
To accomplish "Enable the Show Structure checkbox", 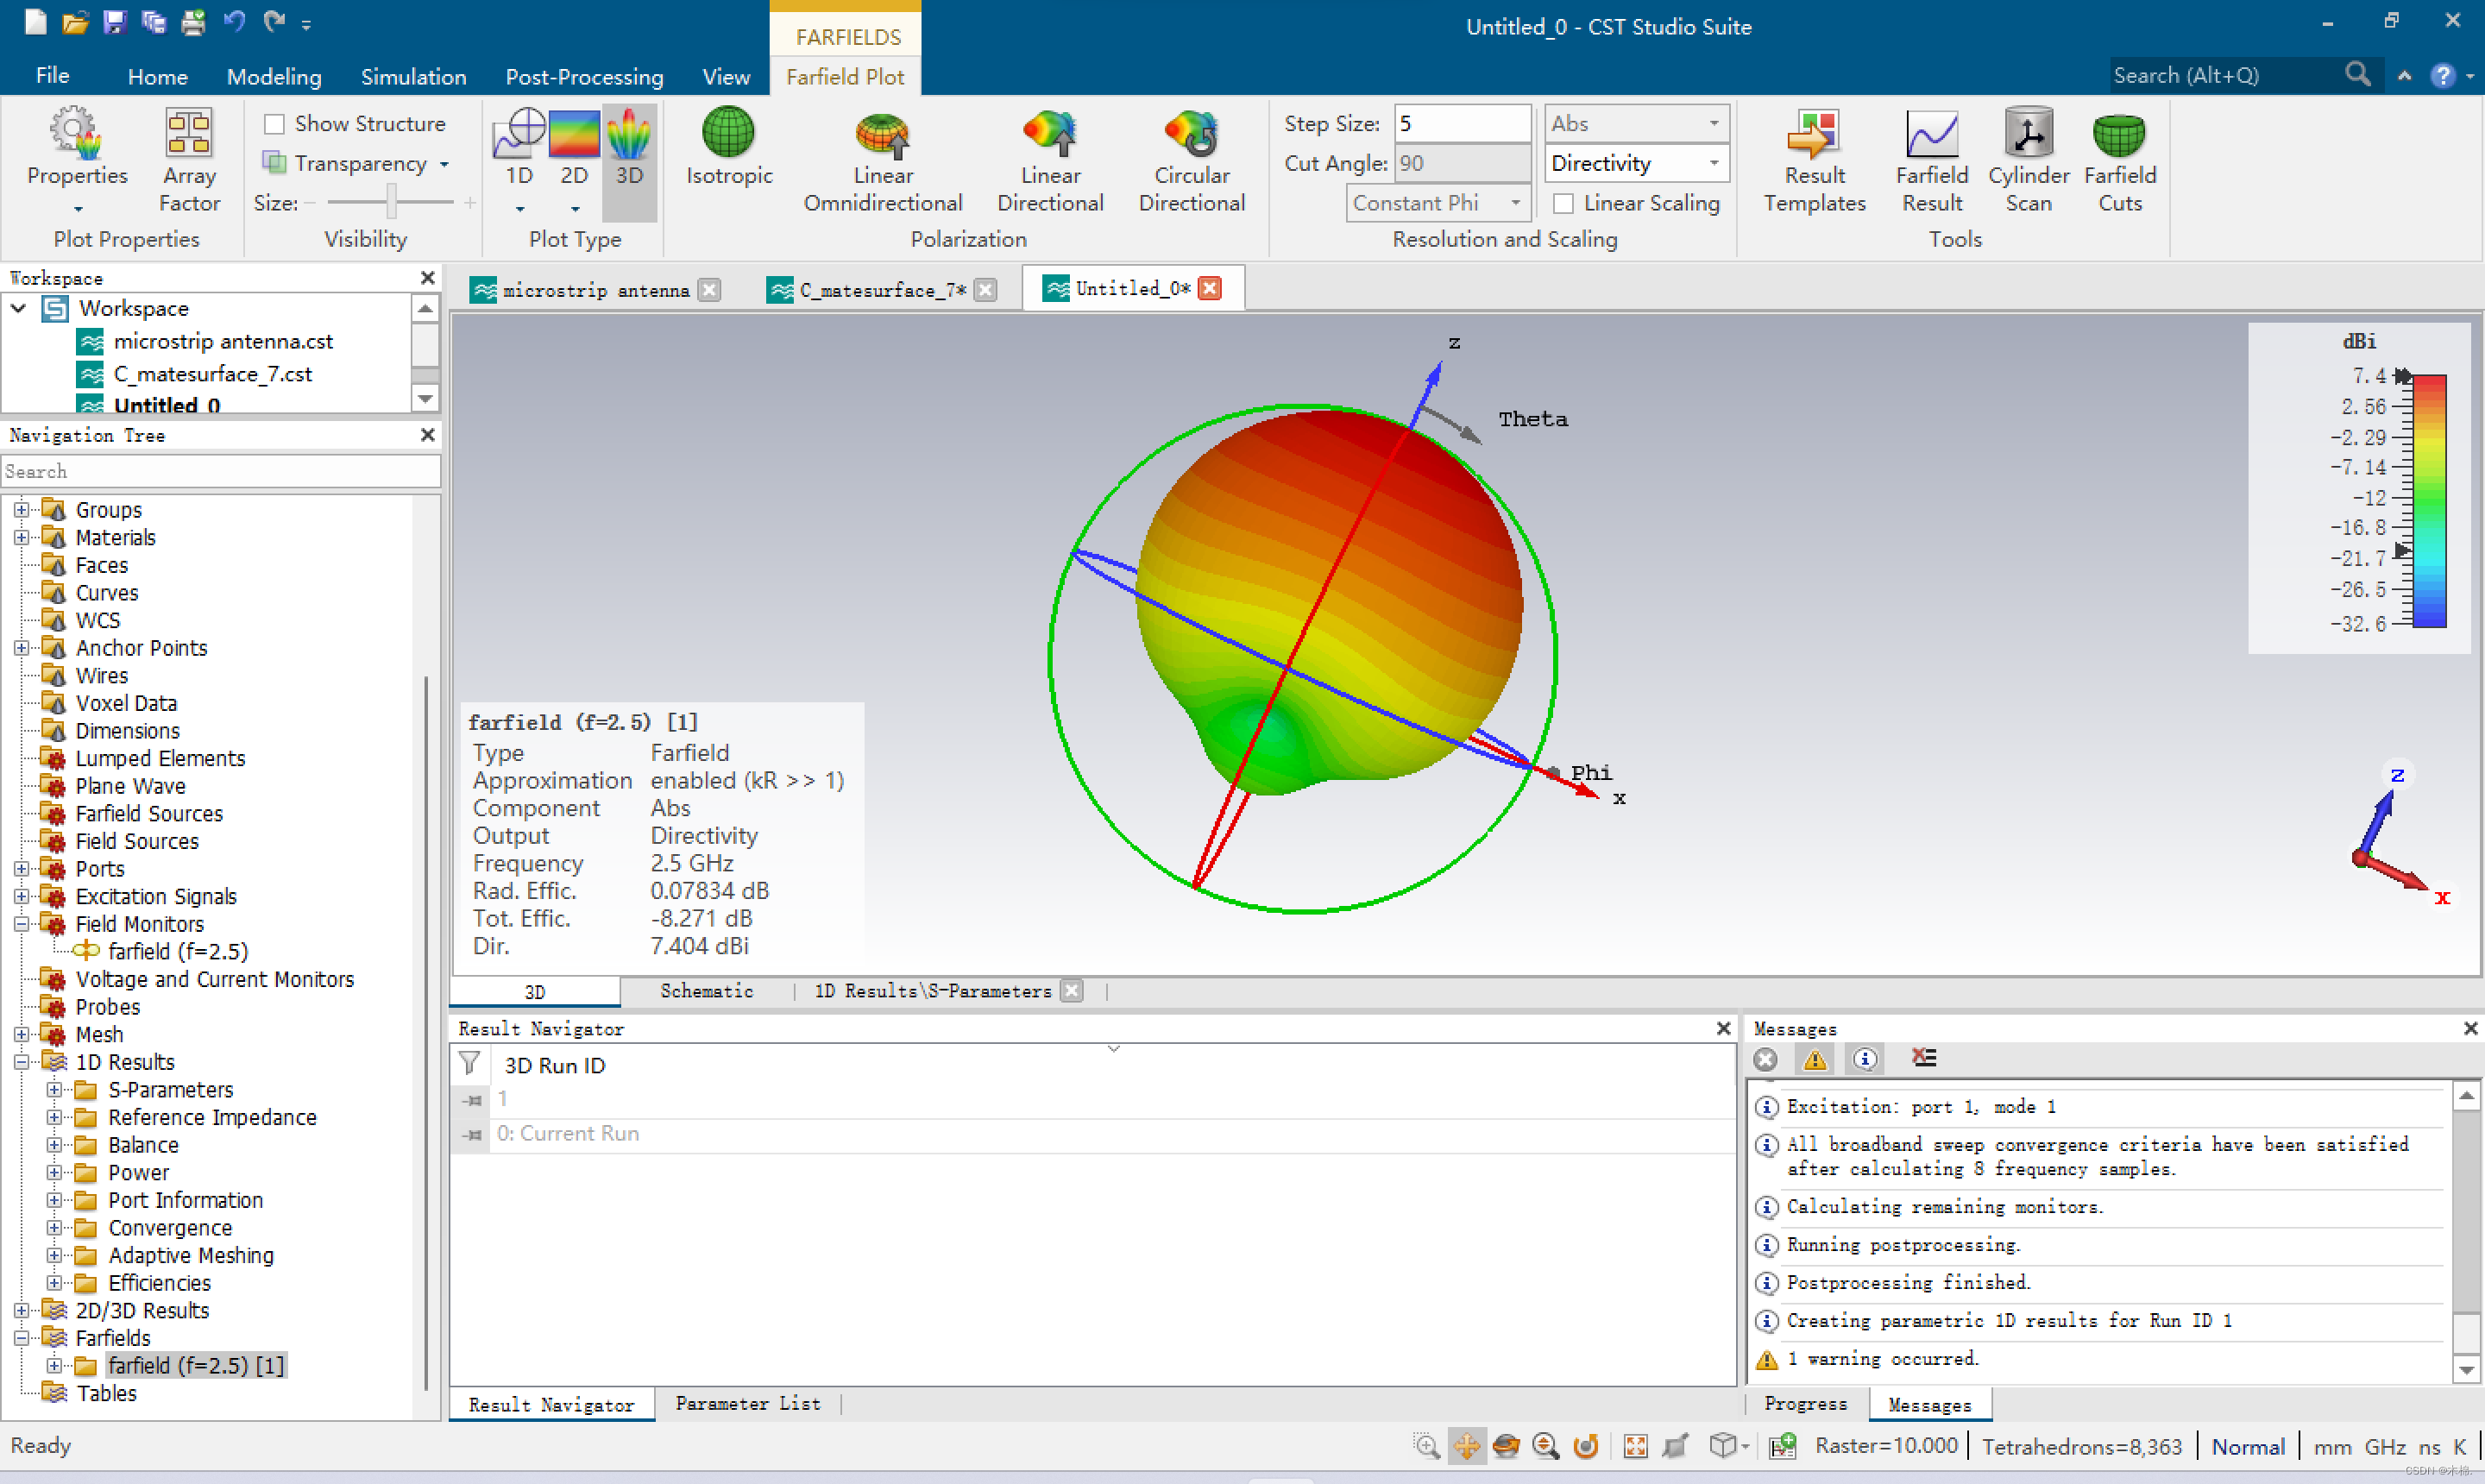I will (x=274, y=124).
